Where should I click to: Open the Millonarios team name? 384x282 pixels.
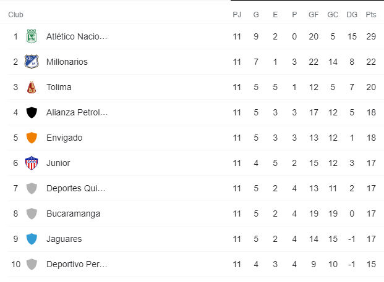(x=67, y=62)
